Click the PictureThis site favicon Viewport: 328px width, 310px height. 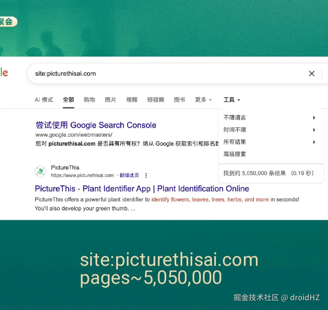click(40, 171)
